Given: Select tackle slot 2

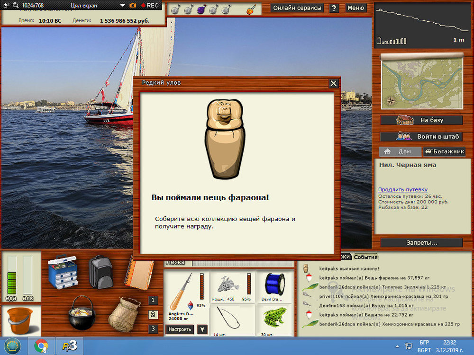Looking at the screenshot, I should (153, 314).
